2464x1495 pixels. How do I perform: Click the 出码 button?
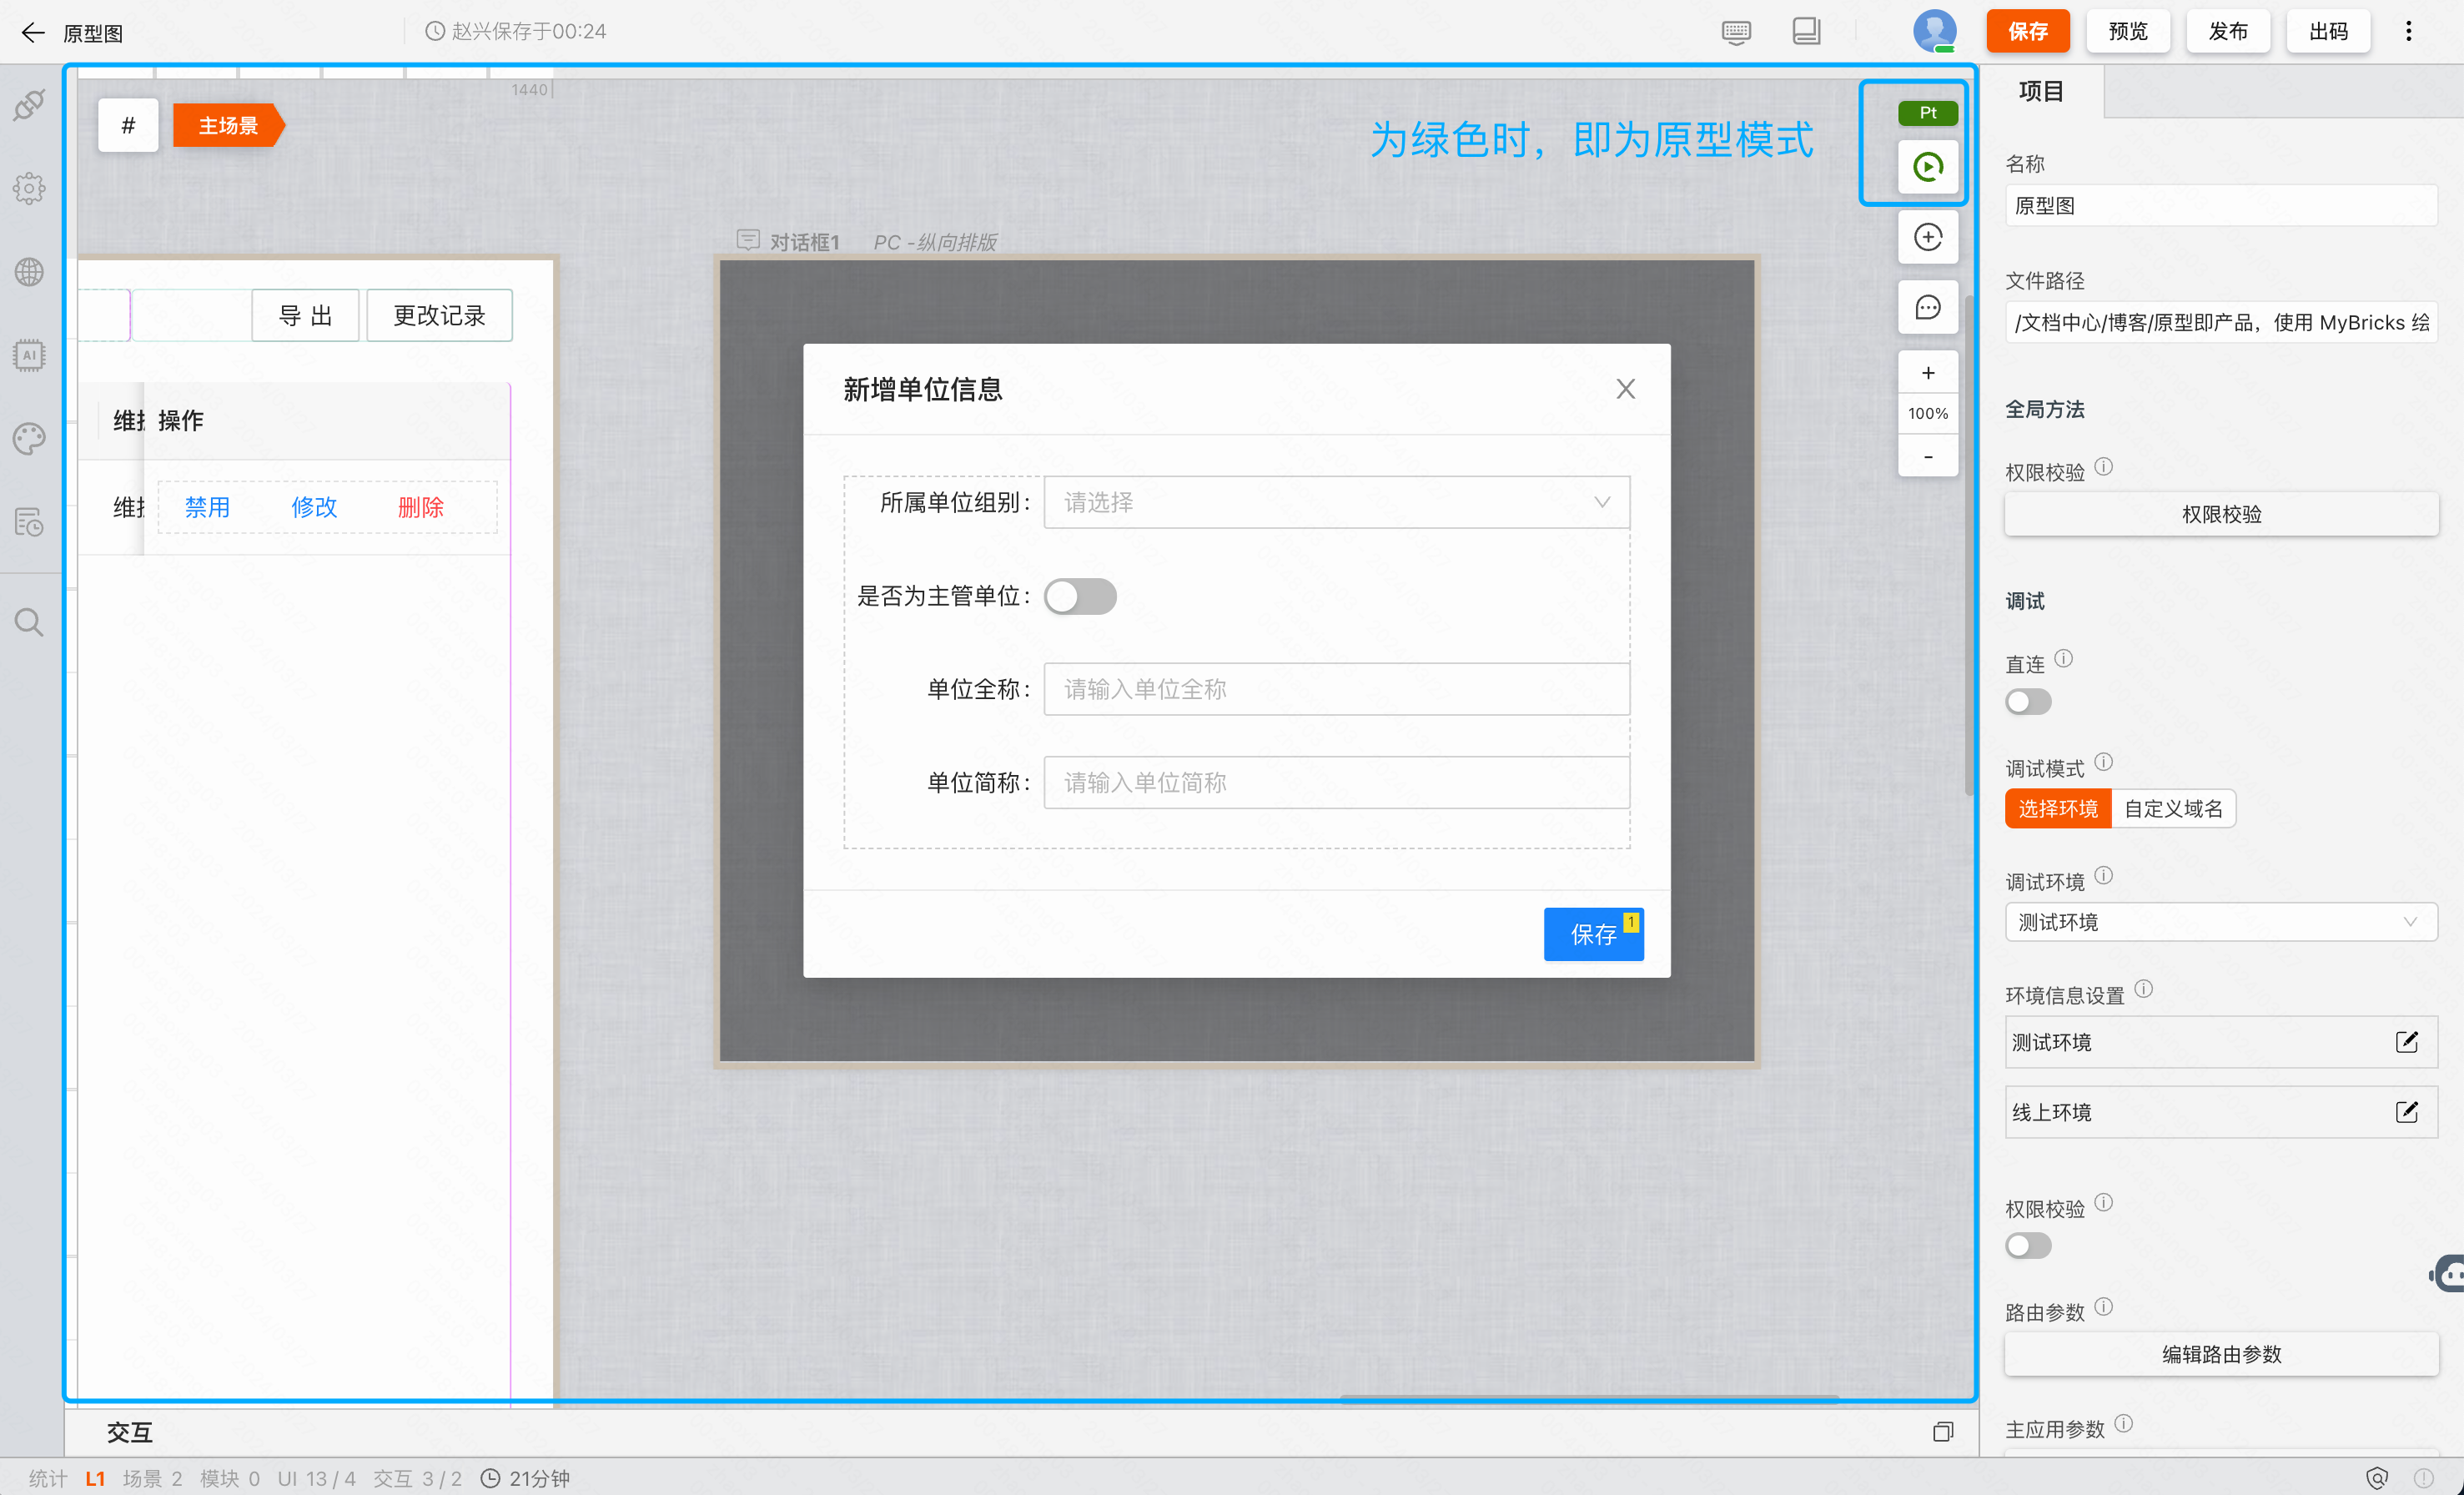tap(2327, 32)
